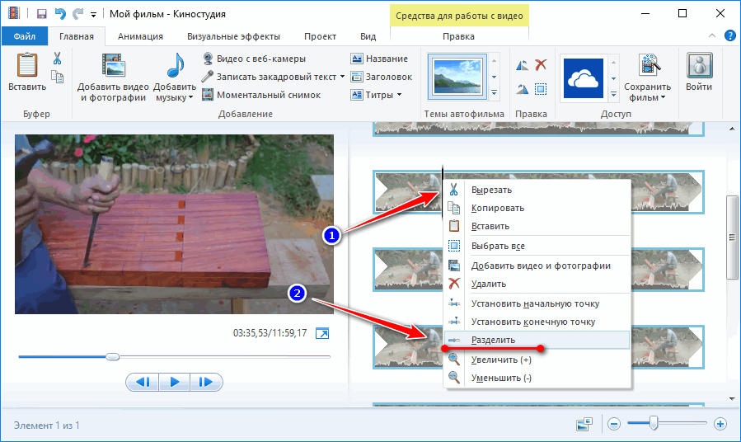
Task: Click the previous frame button
Action: coord(143,382)
